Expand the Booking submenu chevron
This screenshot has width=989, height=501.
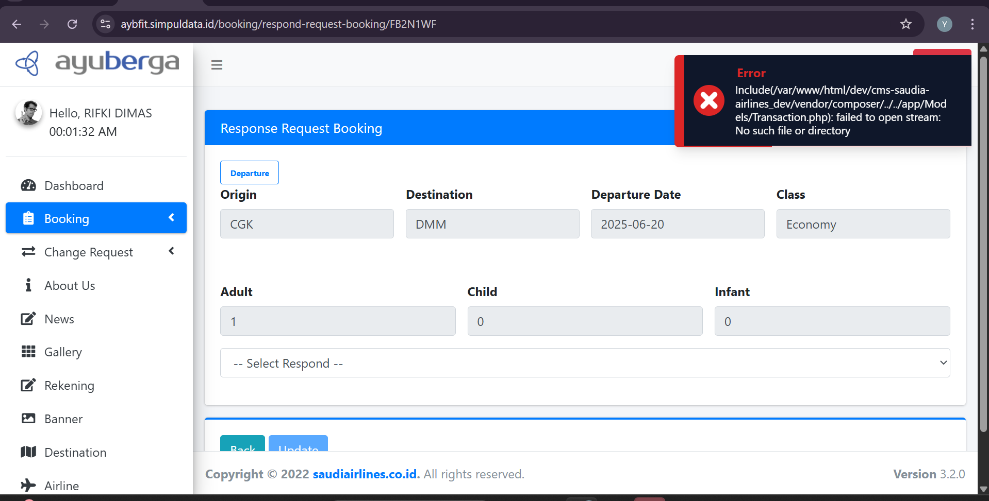point(172,218)
